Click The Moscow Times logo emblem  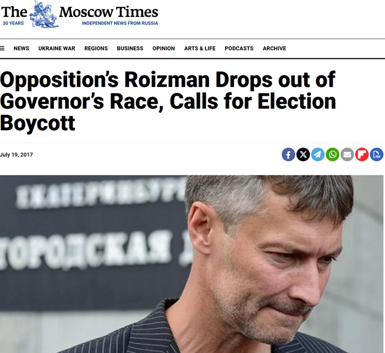pyautogui.click(x=44, y=14)
